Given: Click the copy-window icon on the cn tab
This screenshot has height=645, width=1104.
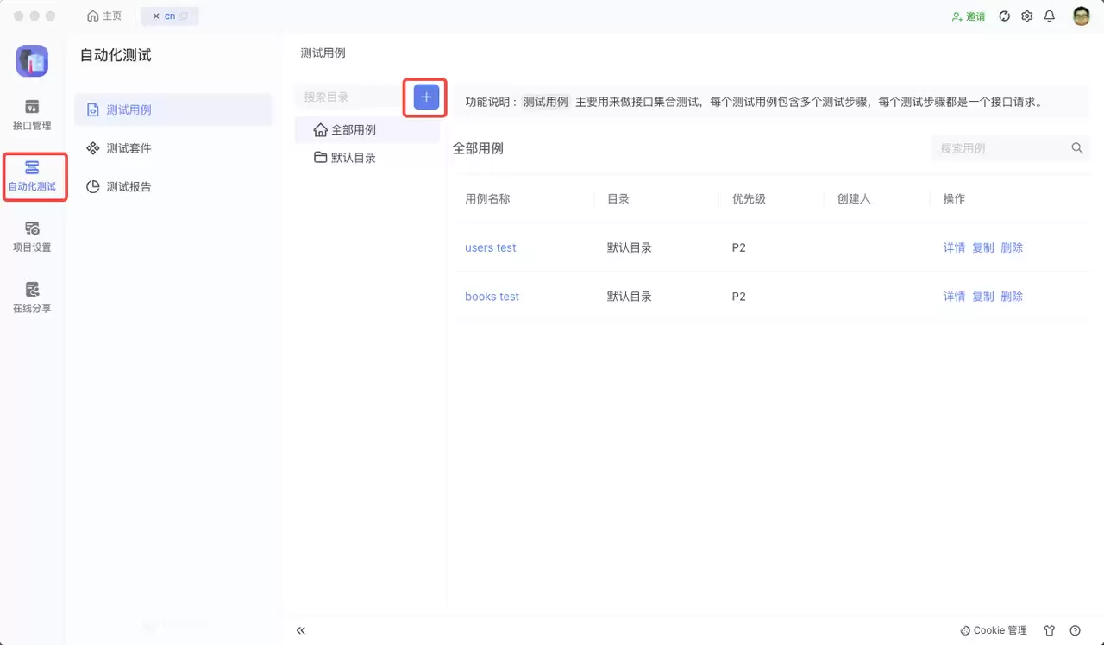Looking at the screenshot, I should [x=184, y=16].
